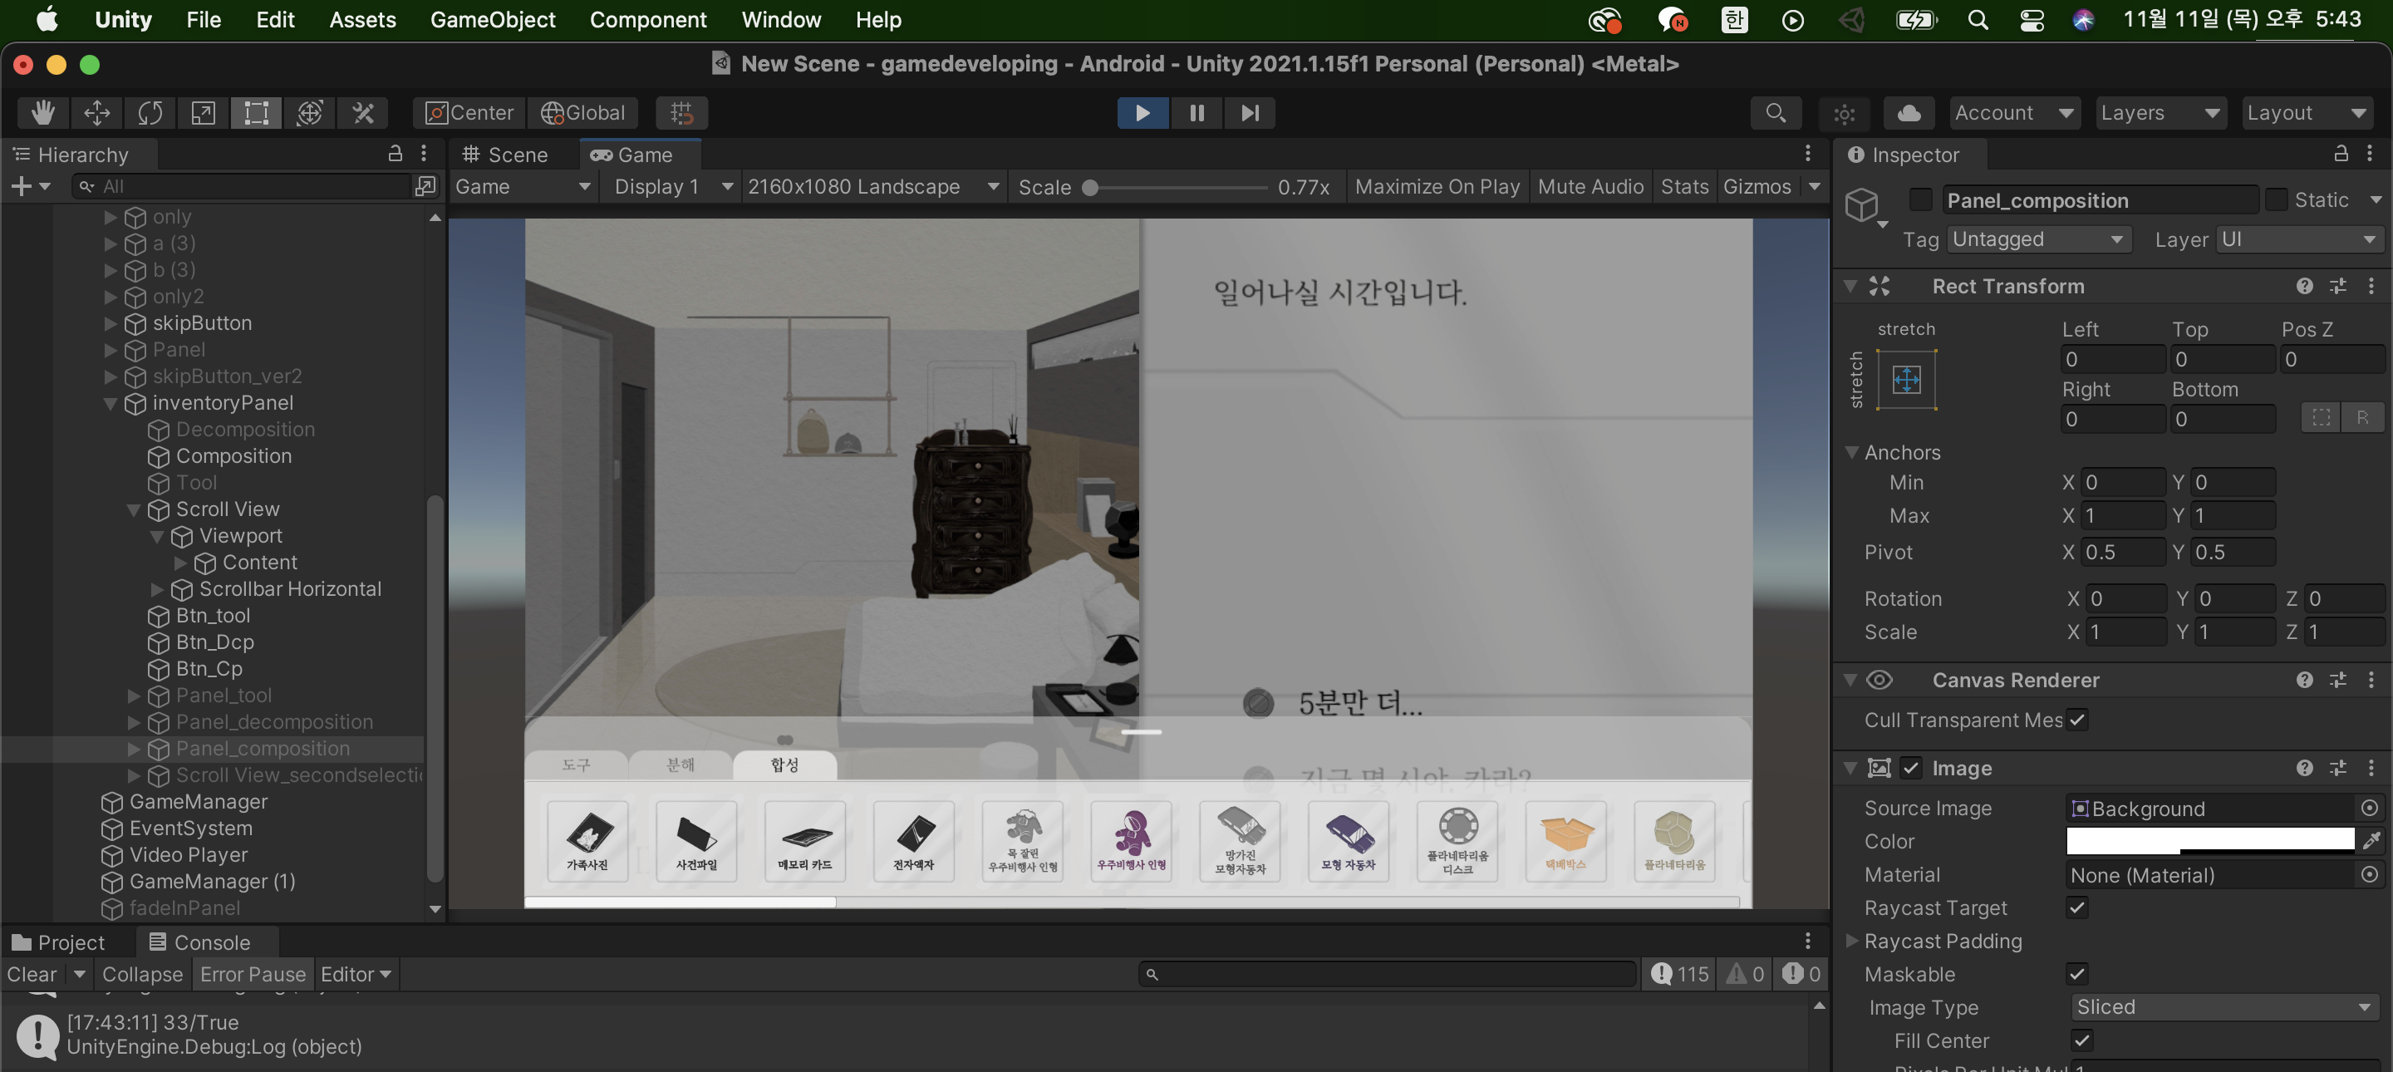
Task: Open the Image Color swatch
Action: (x=2210, y=841)
